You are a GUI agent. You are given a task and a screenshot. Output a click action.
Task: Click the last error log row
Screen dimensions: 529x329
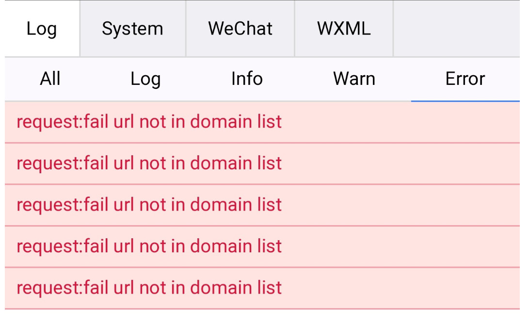pos(149,288)
